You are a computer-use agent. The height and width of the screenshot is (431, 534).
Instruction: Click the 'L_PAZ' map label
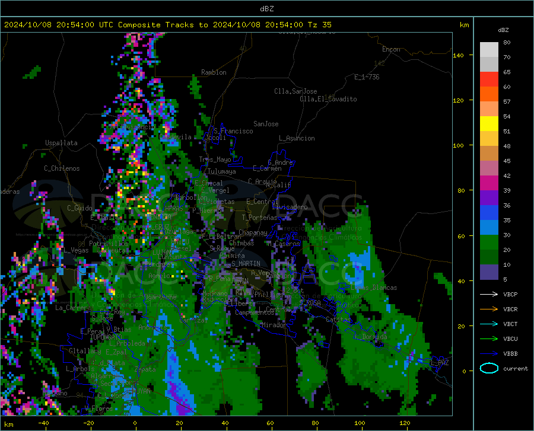pyautogui.click(x=440, y=363)
